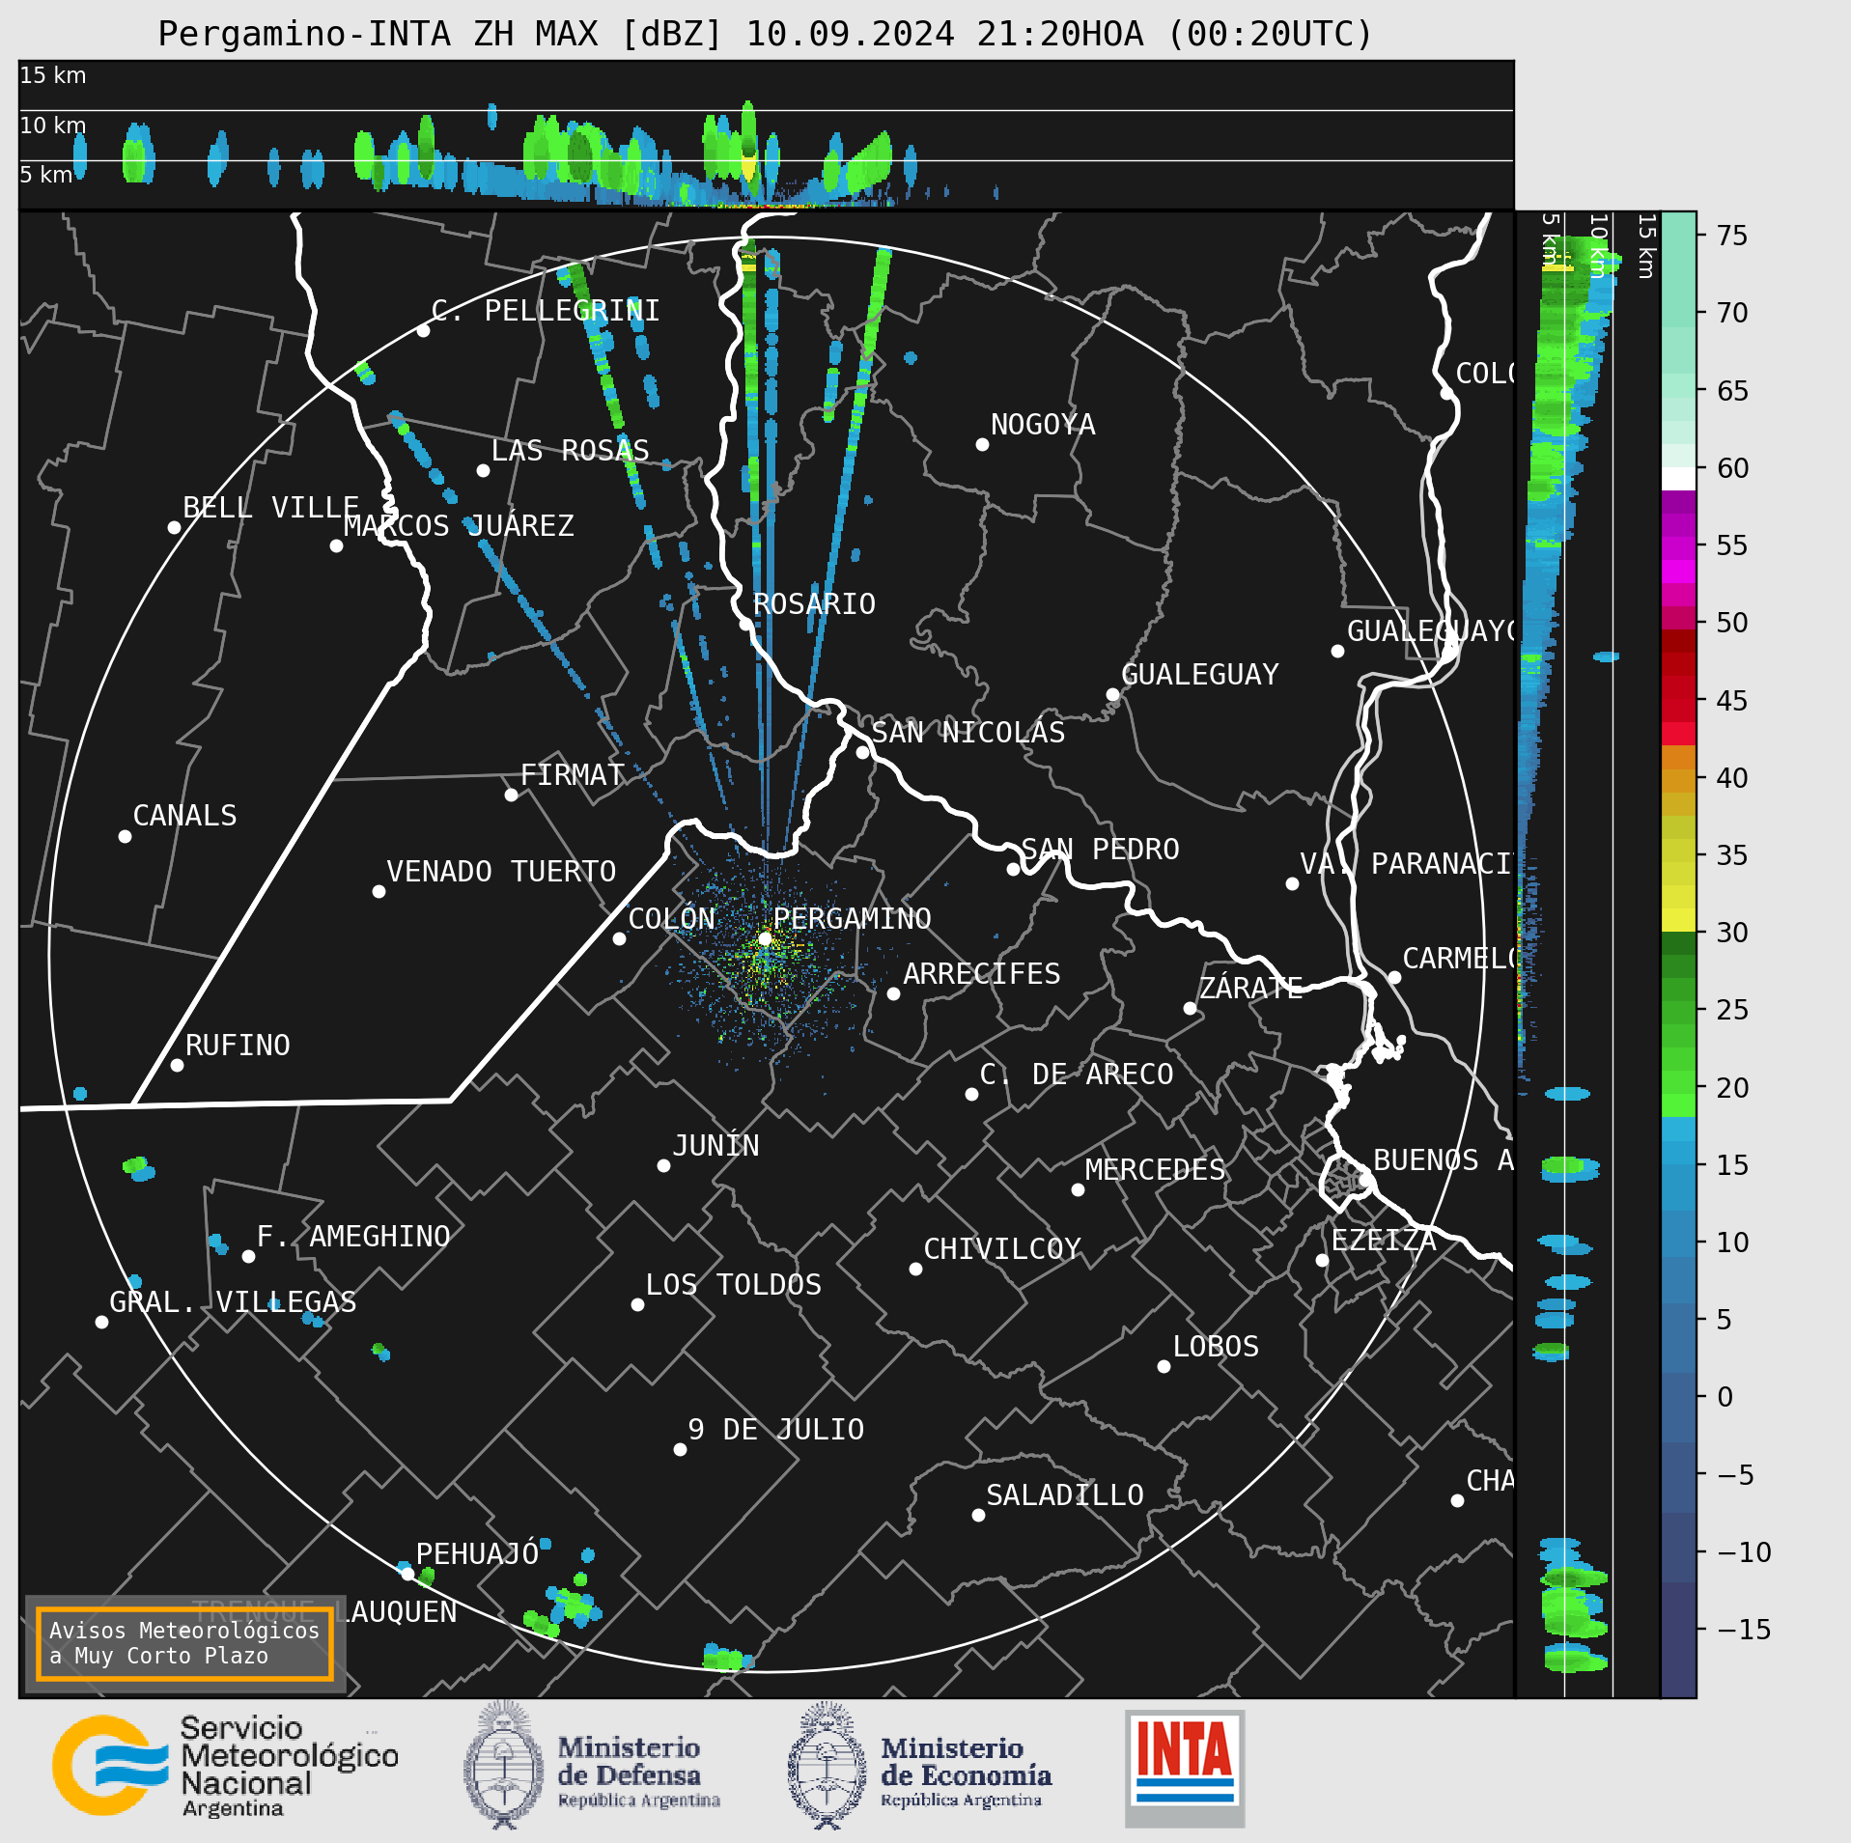Click the light blue 15 dBZ band
Screen dimensions: 1851x1843
pyautogui.click(x=1678, y=1153)
